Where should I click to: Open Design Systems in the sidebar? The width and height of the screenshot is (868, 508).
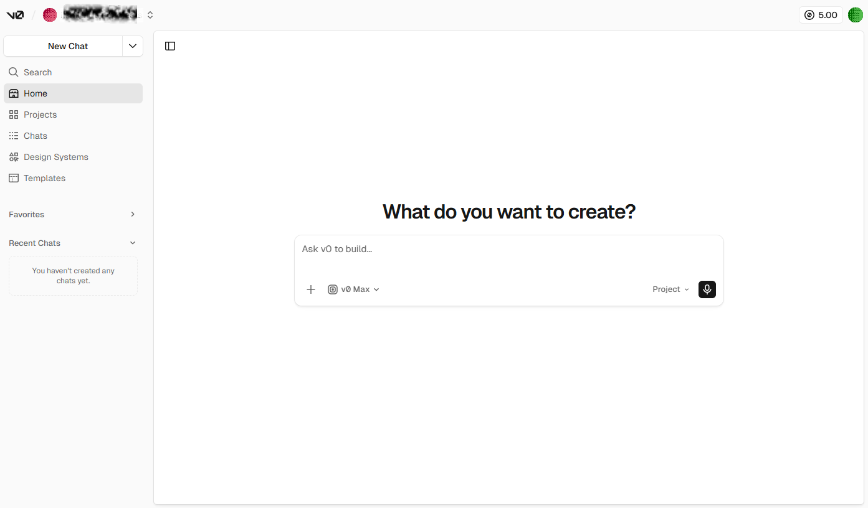tap(55, 157)
